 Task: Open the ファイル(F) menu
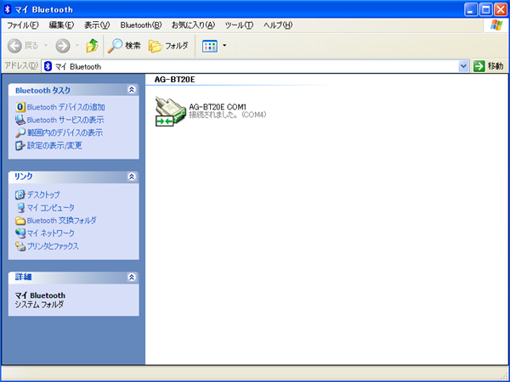(23, 25)
